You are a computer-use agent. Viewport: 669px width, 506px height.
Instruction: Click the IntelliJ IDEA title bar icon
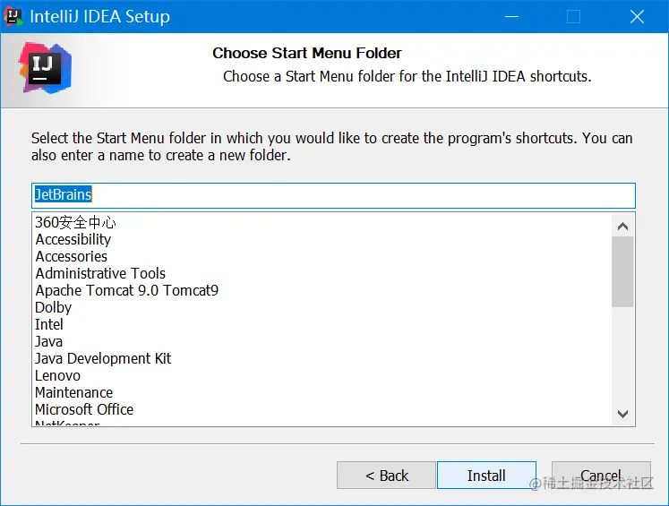pos(13,16)
